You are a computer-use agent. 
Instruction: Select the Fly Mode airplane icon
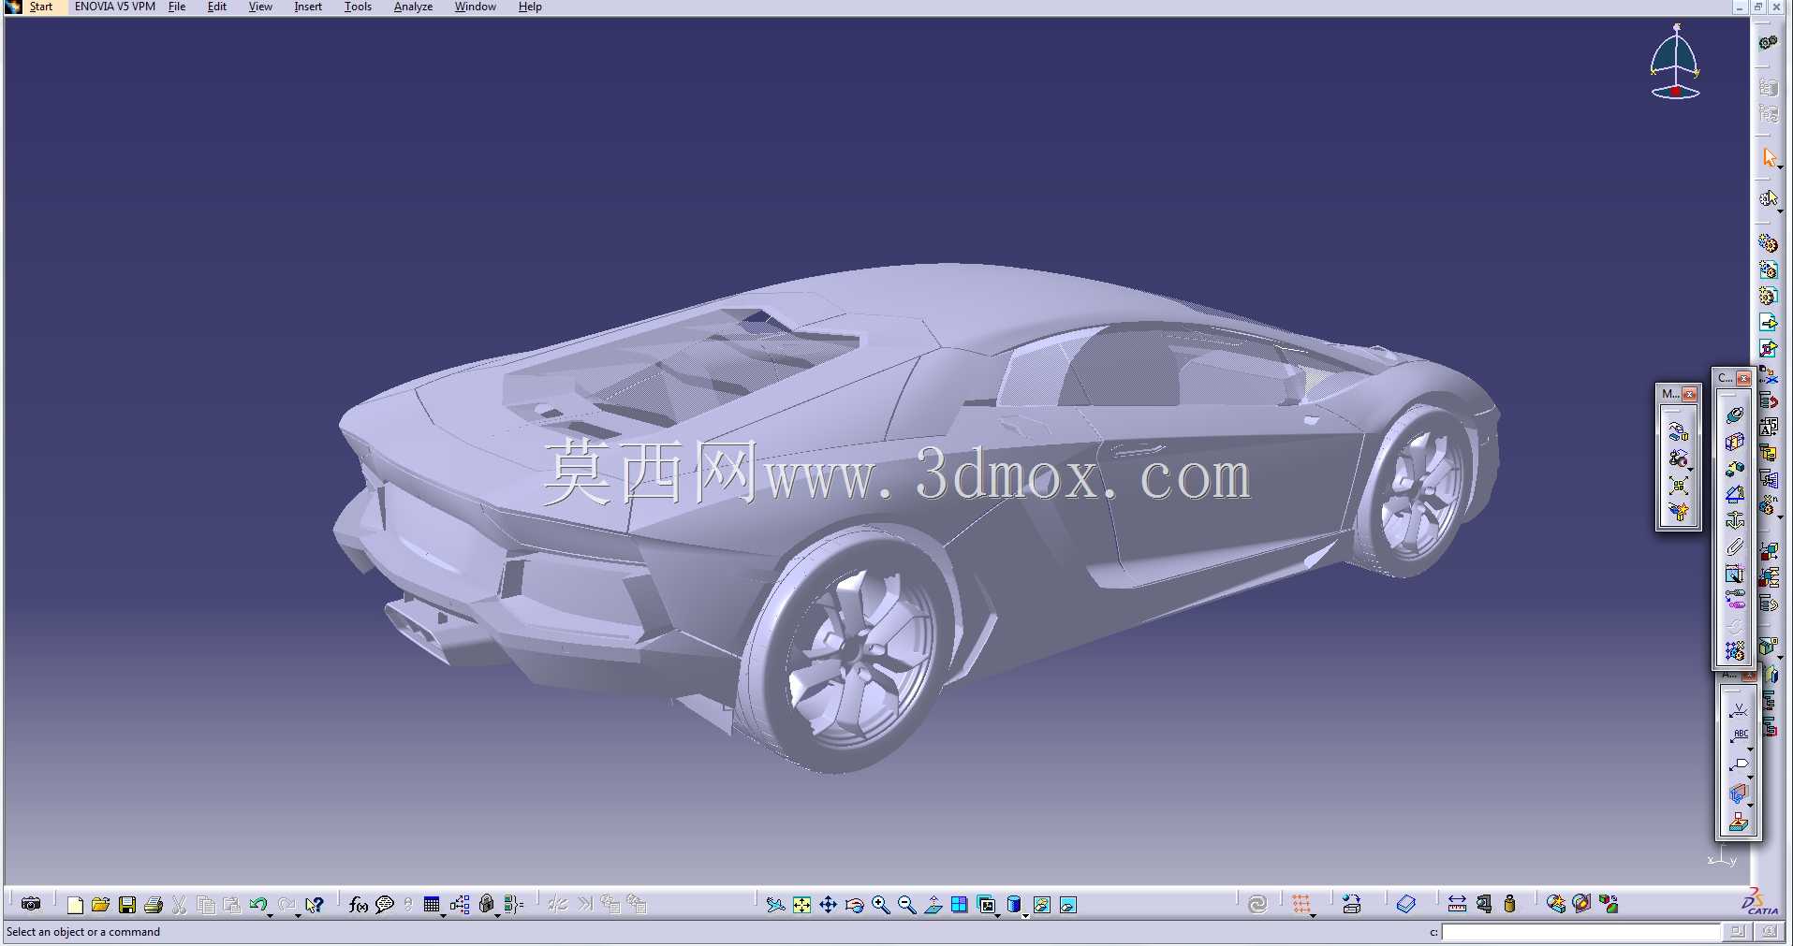pos(775,904)
